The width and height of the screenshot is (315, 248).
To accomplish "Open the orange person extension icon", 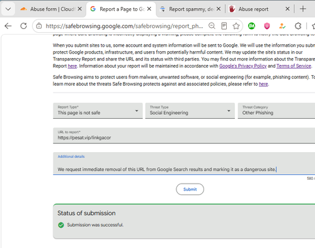I will [x=282, y=26].
